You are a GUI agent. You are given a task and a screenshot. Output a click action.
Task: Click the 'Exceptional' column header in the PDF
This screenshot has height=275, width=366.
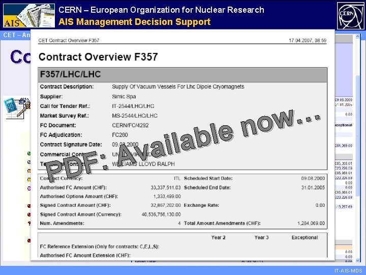coord(304,238)
